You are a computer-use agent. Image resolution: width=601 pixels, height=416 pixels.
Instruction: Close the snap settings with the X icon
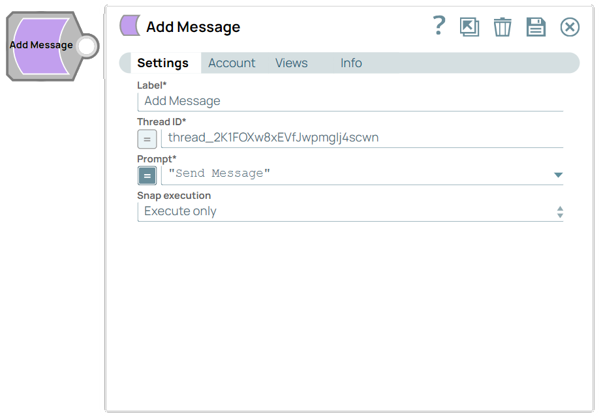pyautogui.click(x=569, y=27)
